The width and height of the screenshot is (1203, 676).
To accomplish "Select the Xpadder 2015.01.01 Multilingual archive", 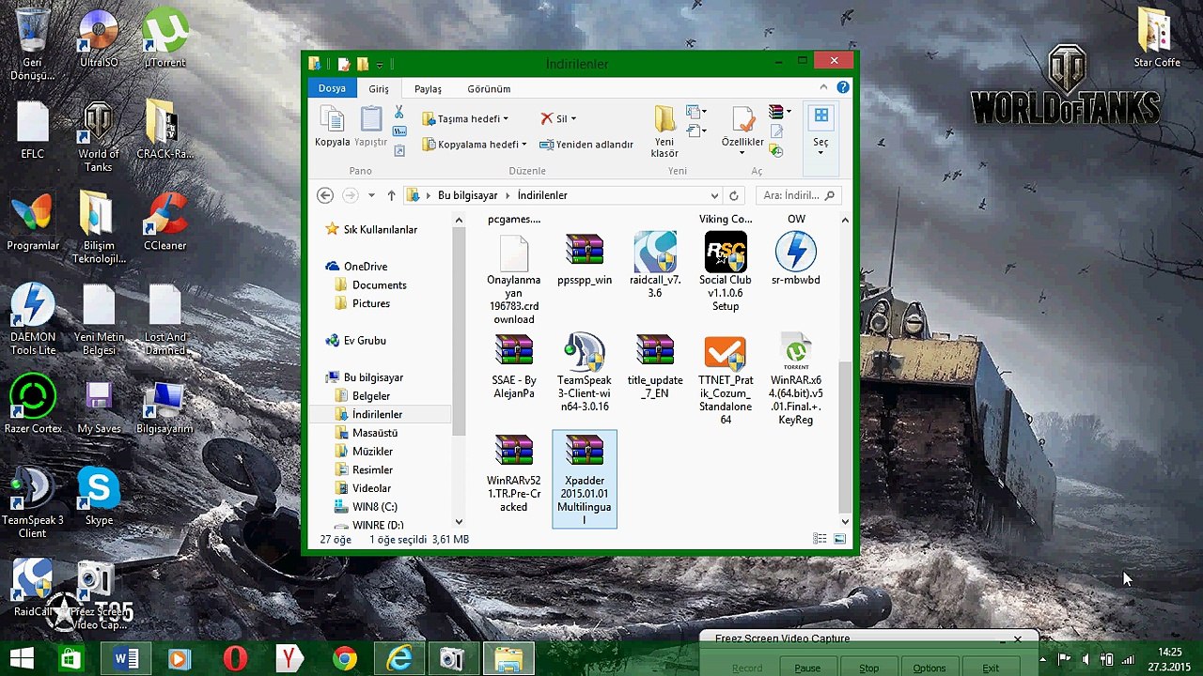I will (585, 480).
